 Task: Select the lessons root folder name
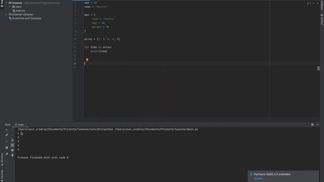(17, 3)
